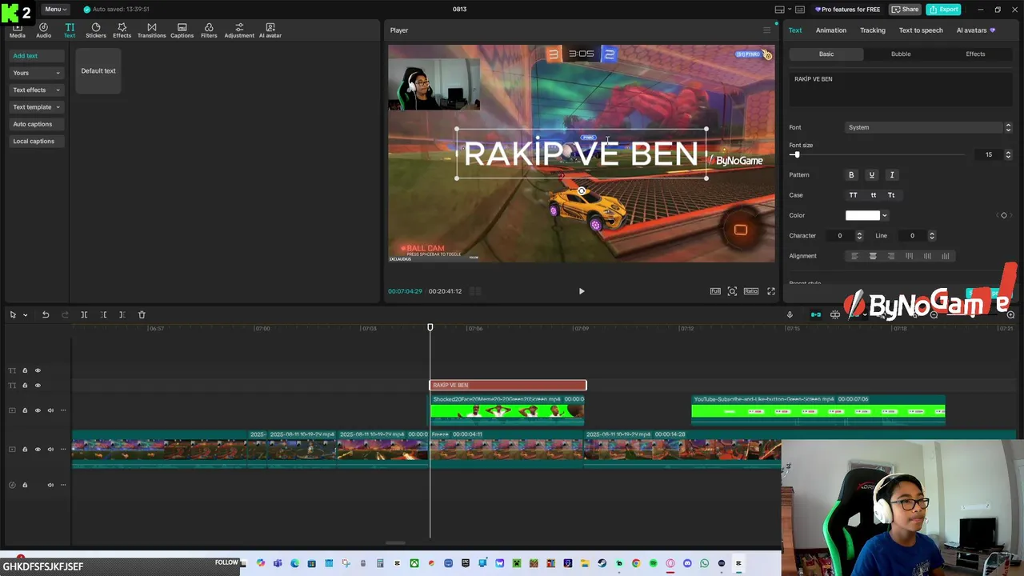This screenshot has height=576, width=1024.
Task: Toggle visibility of main video track
Action: [38, 450]
